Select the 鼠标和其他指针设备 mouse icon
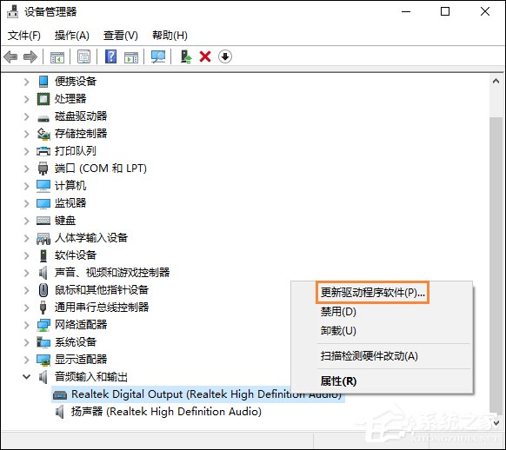This screenshot has width=506, height=450. pos(43,290)
